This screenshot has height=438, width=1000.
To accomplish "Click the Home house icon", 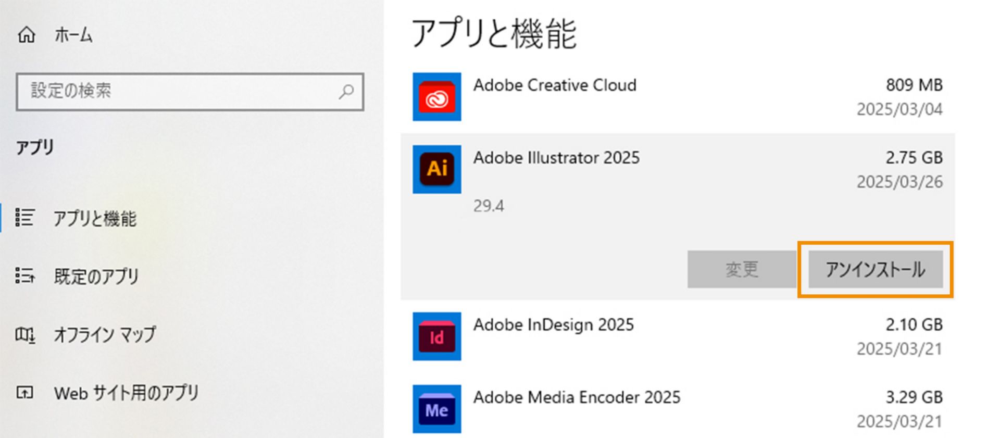I will pyautogui.click(x=27, y=35).
